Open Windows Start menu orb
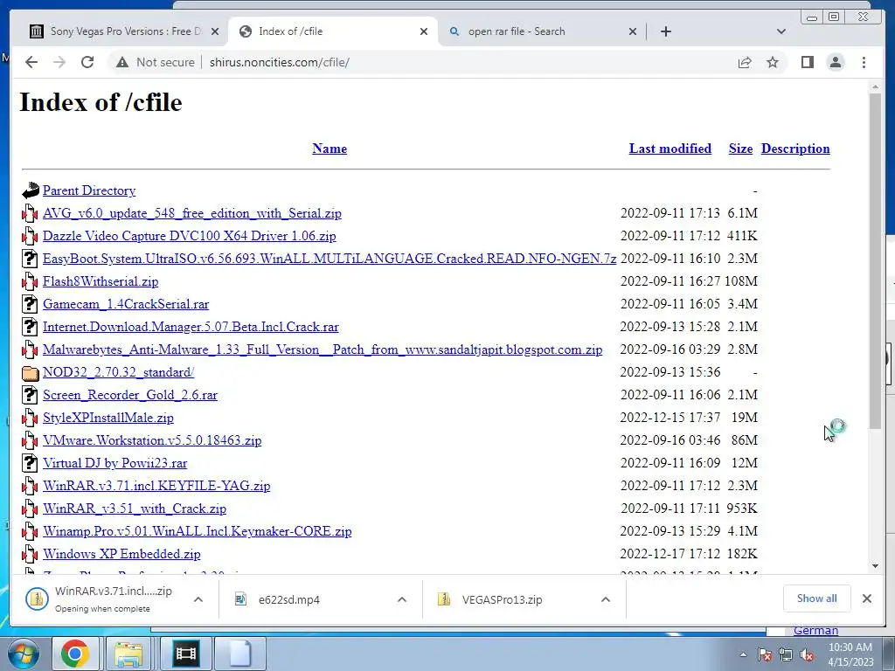 click(22, 654)
